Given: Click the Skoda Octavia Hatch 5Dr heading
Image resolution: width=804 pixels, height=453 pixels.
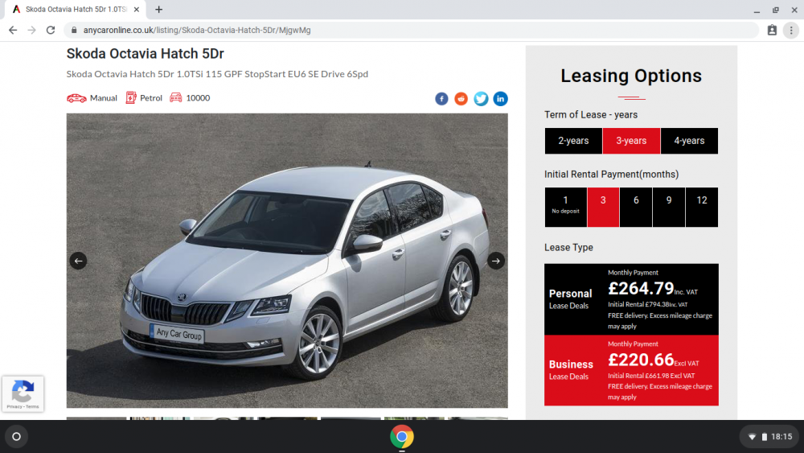Looking at the screenshot, I should (x=145, y=53).
